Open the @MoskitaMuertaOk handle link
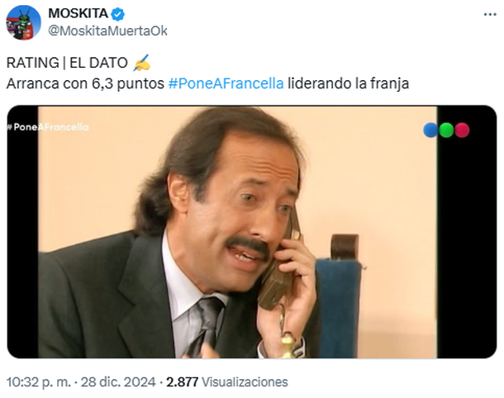Viewport: 504px width, 398px height. click(107, 31)
